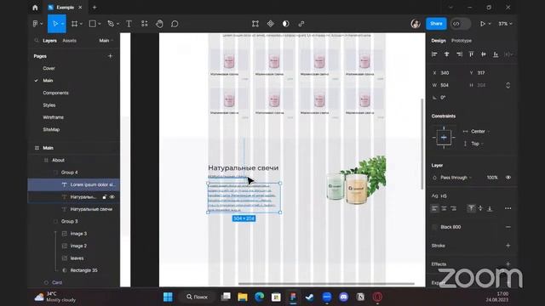Viewport: 545px width, 306px height.
Task: Switch to the Prototype tab
Action: 462,41
